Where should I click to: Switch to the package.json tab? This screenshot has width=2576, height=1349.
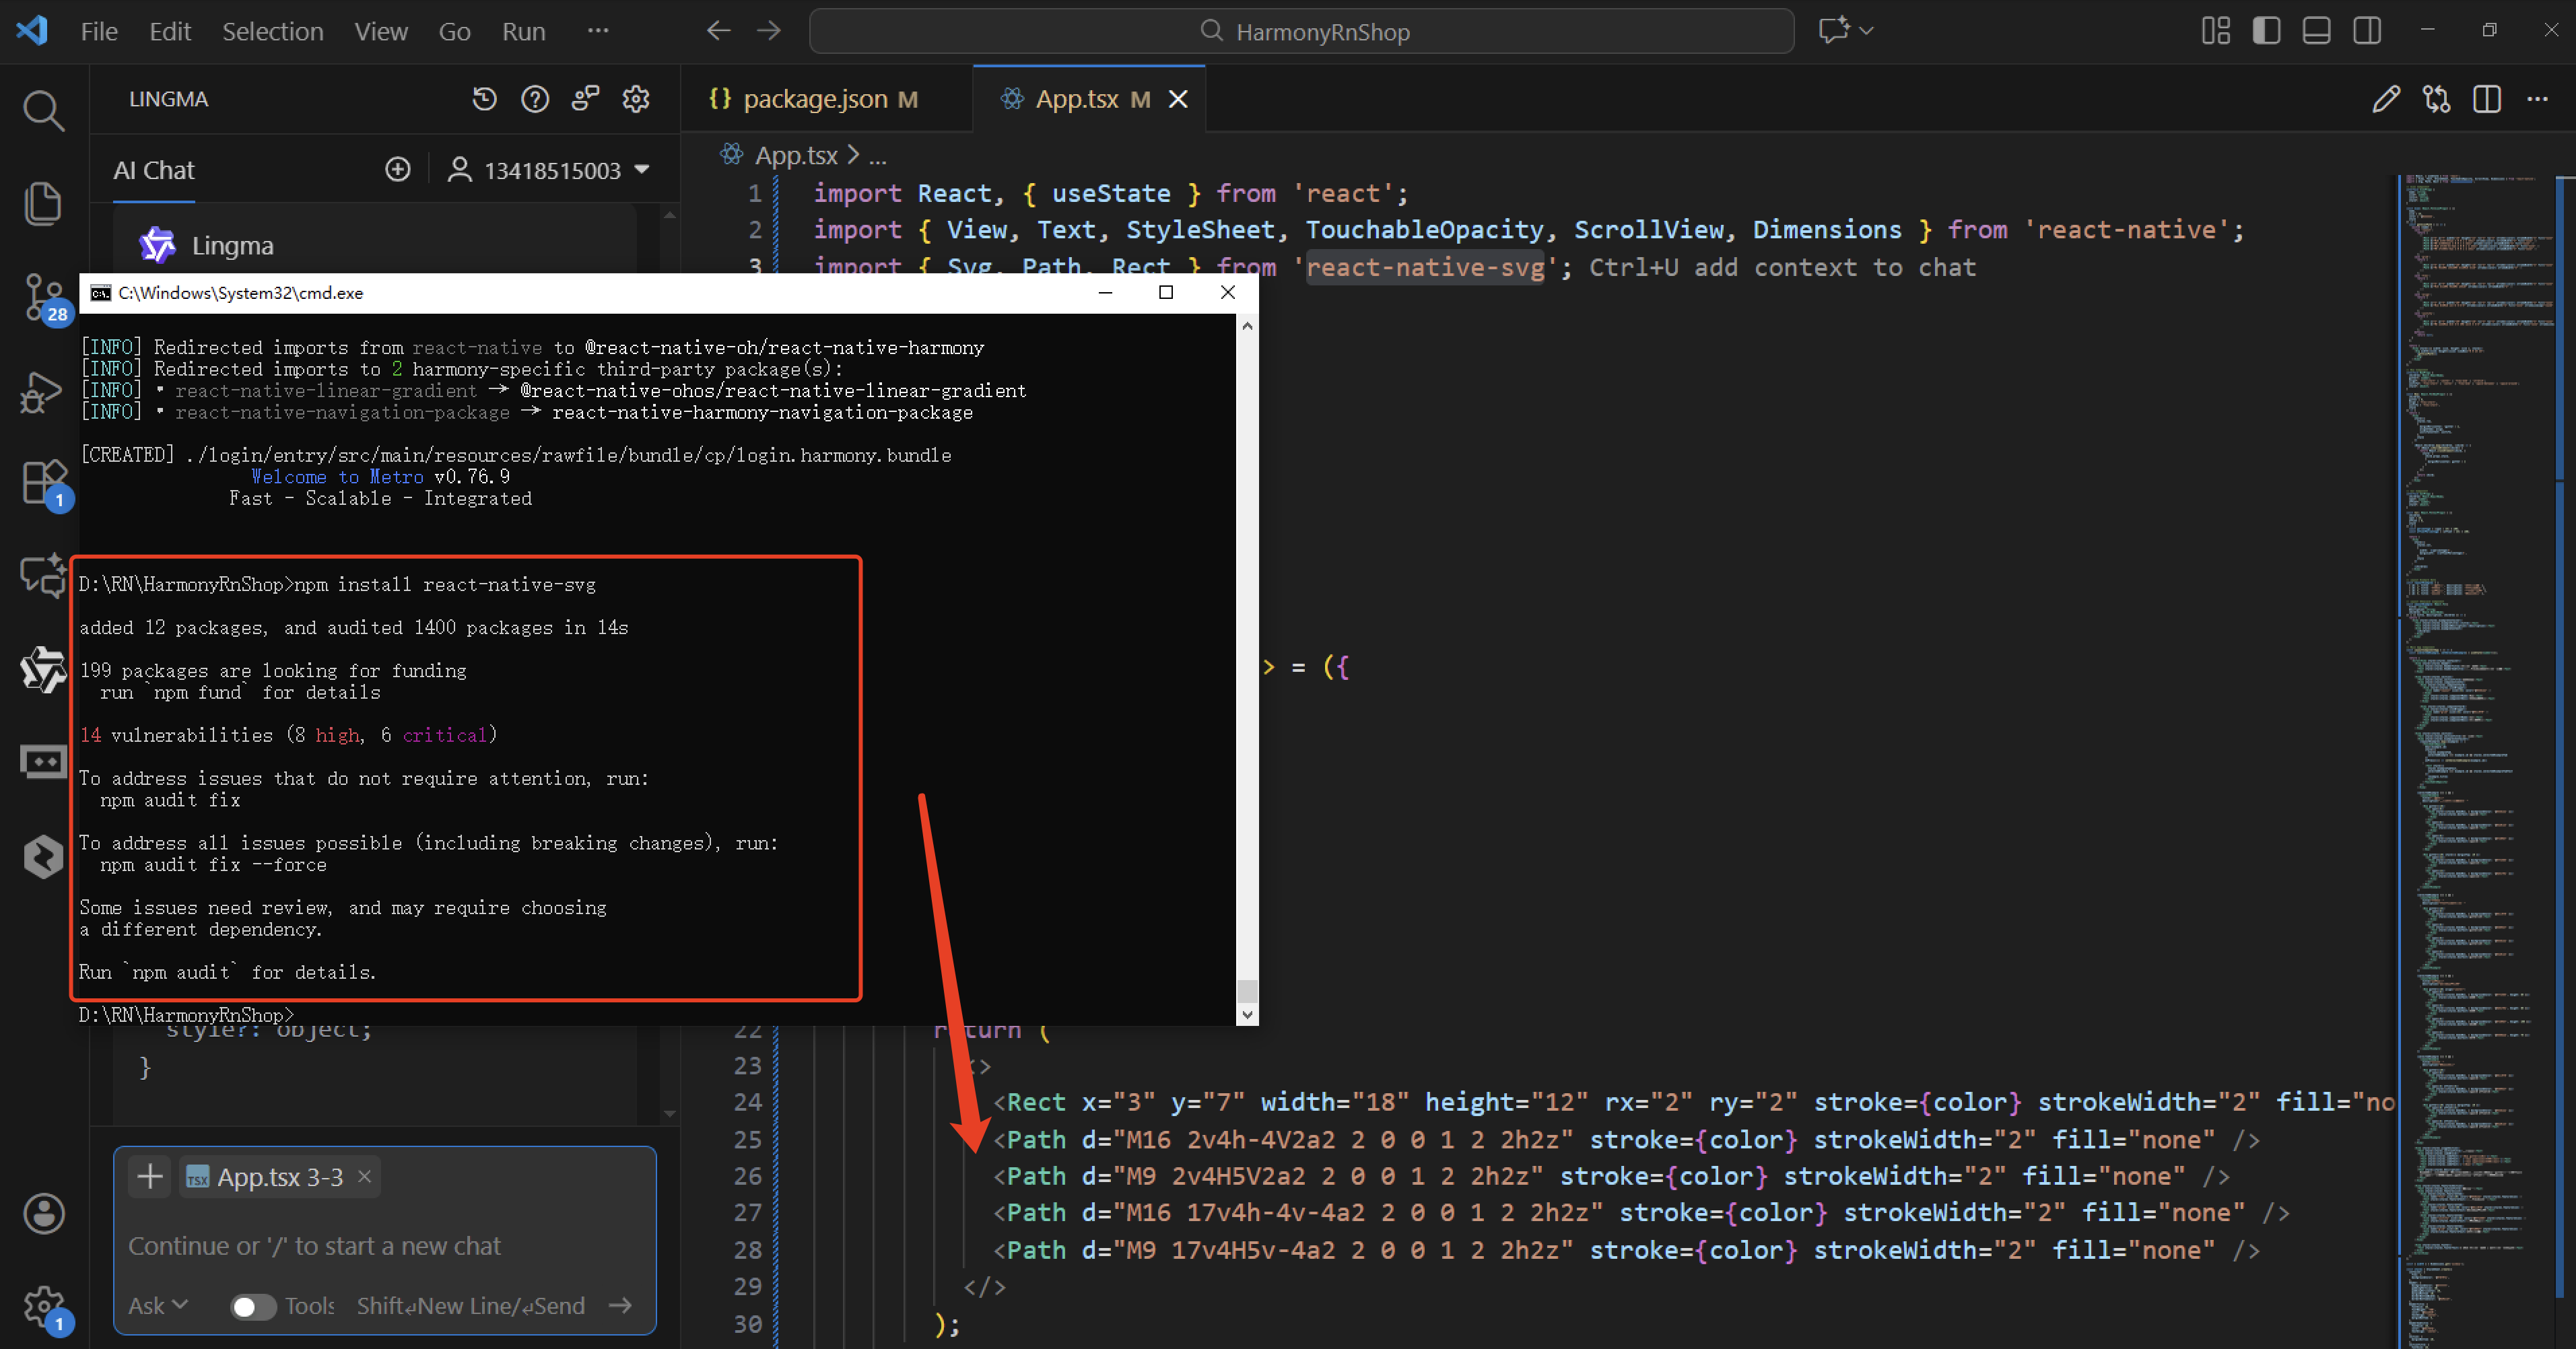pyautogui.click(x=815, y=99)
